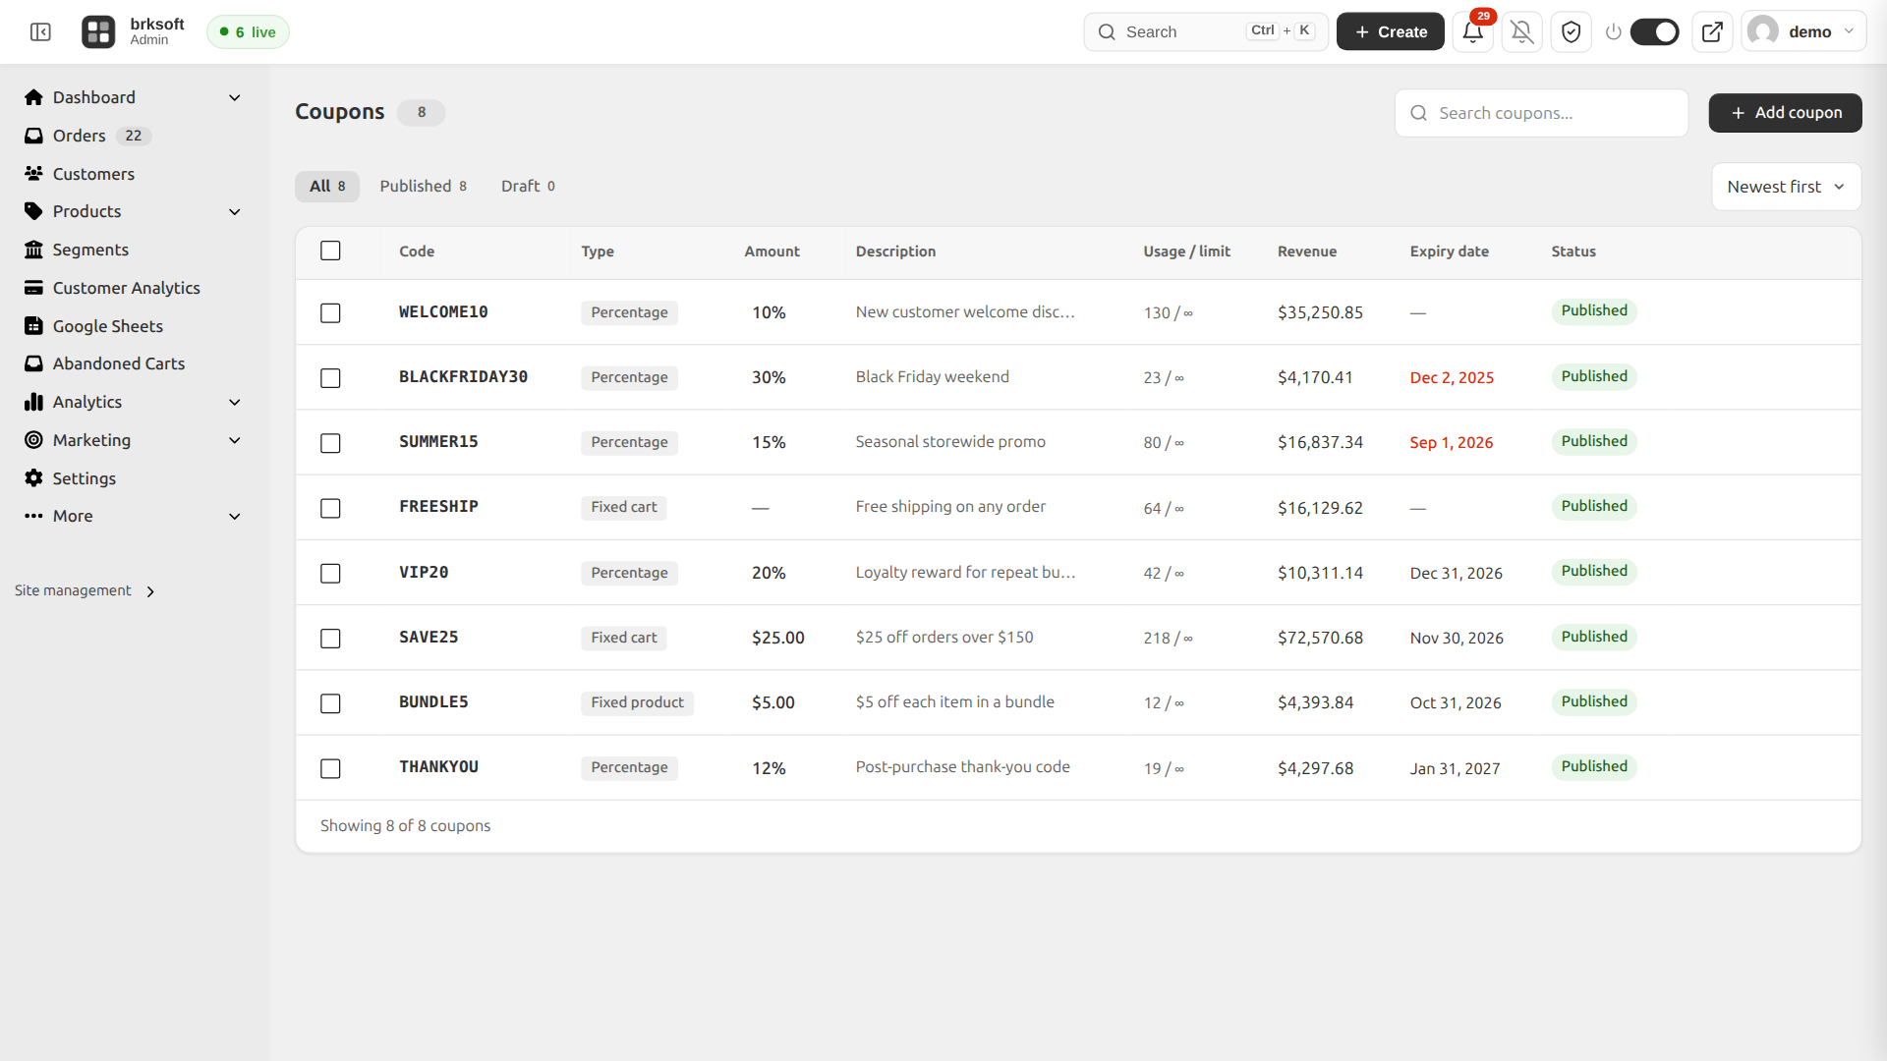Image resolution: width=1887 pixels, height=1061 pixels.
Task: Expand the Analytics menu chevron
Action: [x=235, y=403]
